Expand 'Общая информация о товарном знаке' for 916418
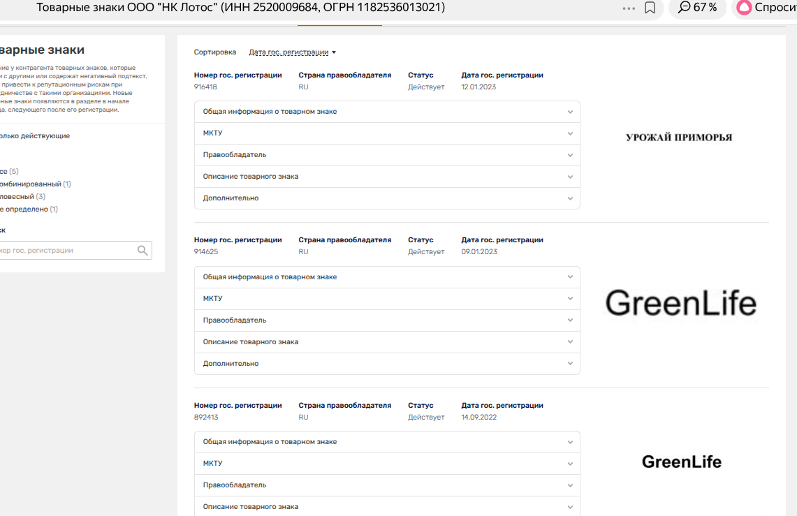Viewport: 797px width, 516px height. coord(387,112)
